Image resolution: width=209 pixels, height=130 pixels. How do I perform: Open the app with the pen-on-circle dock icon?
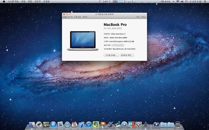click(110, 124)
